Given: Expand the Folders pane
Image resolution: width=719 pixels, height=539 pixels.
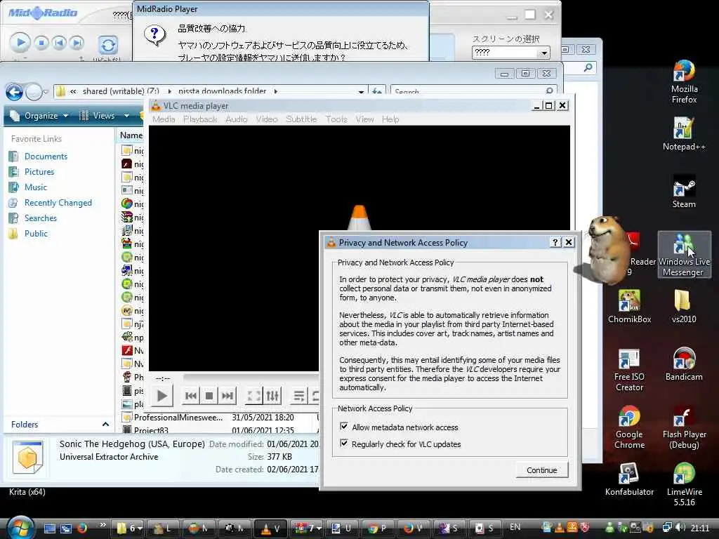Looking at the screenshot, I should (105, 425).
